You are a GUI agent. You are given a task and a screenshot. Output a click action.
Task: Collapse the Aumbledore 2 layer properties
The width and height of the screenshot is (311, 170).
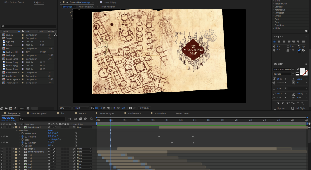(x=13, y=127)
